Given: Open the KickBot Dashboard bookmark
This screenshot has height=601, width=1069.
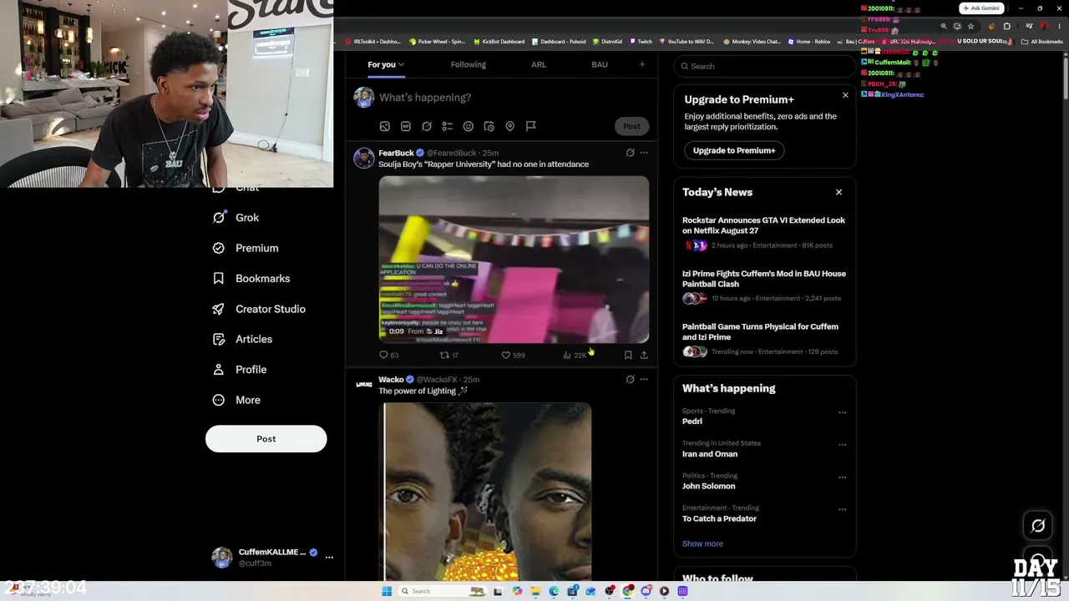Looking at the screenshot, I should (499, 42).
